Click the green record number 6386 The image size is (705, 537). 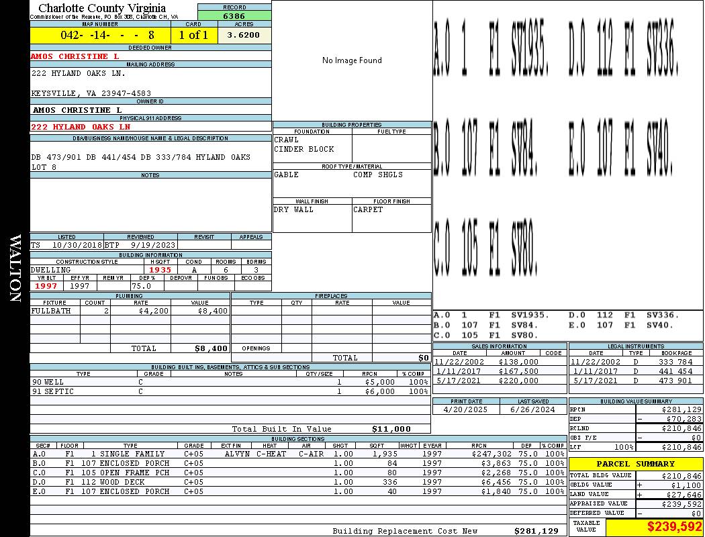click(x=234, y=15)
